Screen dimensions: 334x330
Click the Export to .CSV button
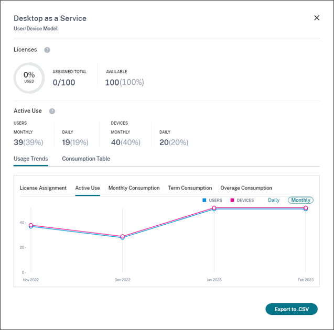coord(292,310)
